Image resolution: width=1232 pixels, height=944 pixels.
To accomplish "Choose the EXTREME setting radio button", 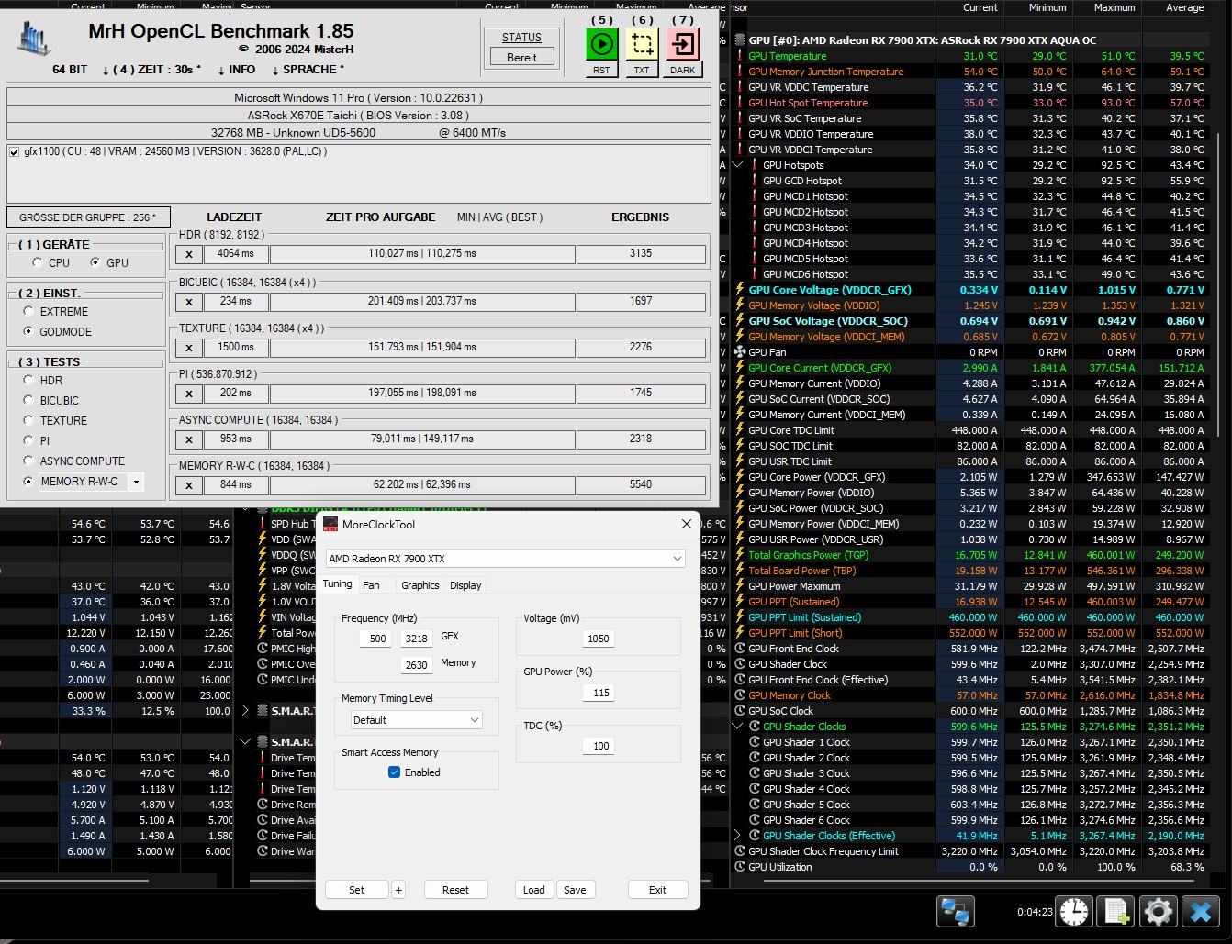I will pos(28,312).
